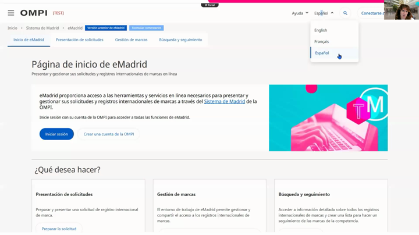The width and height of the screenshot is (419, 235).
Task: Click Versión anterior de eMadrid button
Action: 106,28
